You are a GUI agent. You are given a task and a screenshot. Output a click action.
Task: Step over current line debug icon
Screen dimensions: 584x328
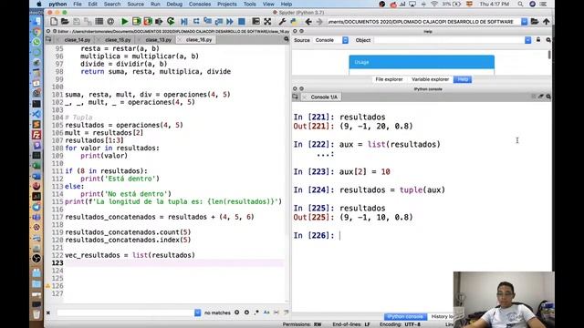click(x=196, y=22)
